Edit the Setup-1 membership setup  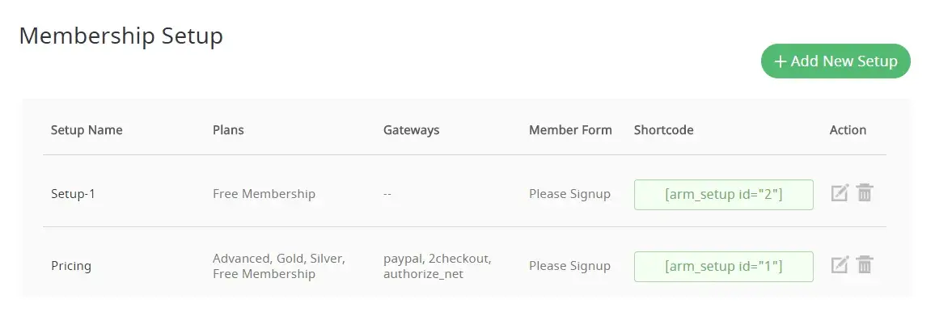click(840, 193)
